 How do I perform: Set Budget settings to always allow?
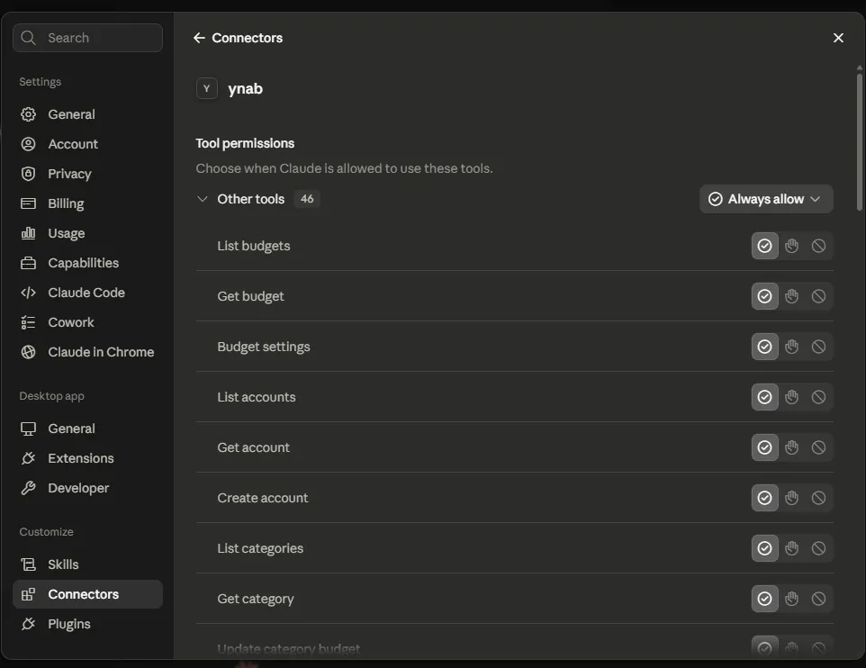(764, 347)
